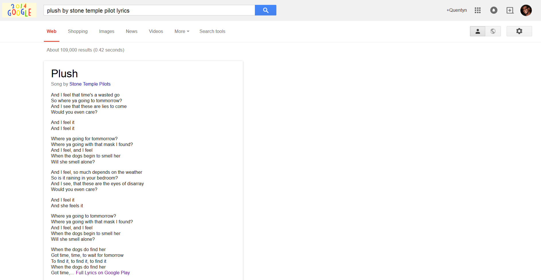541x280 pixels.
Task: Open the settings gear options
Action: coord(519,31)
